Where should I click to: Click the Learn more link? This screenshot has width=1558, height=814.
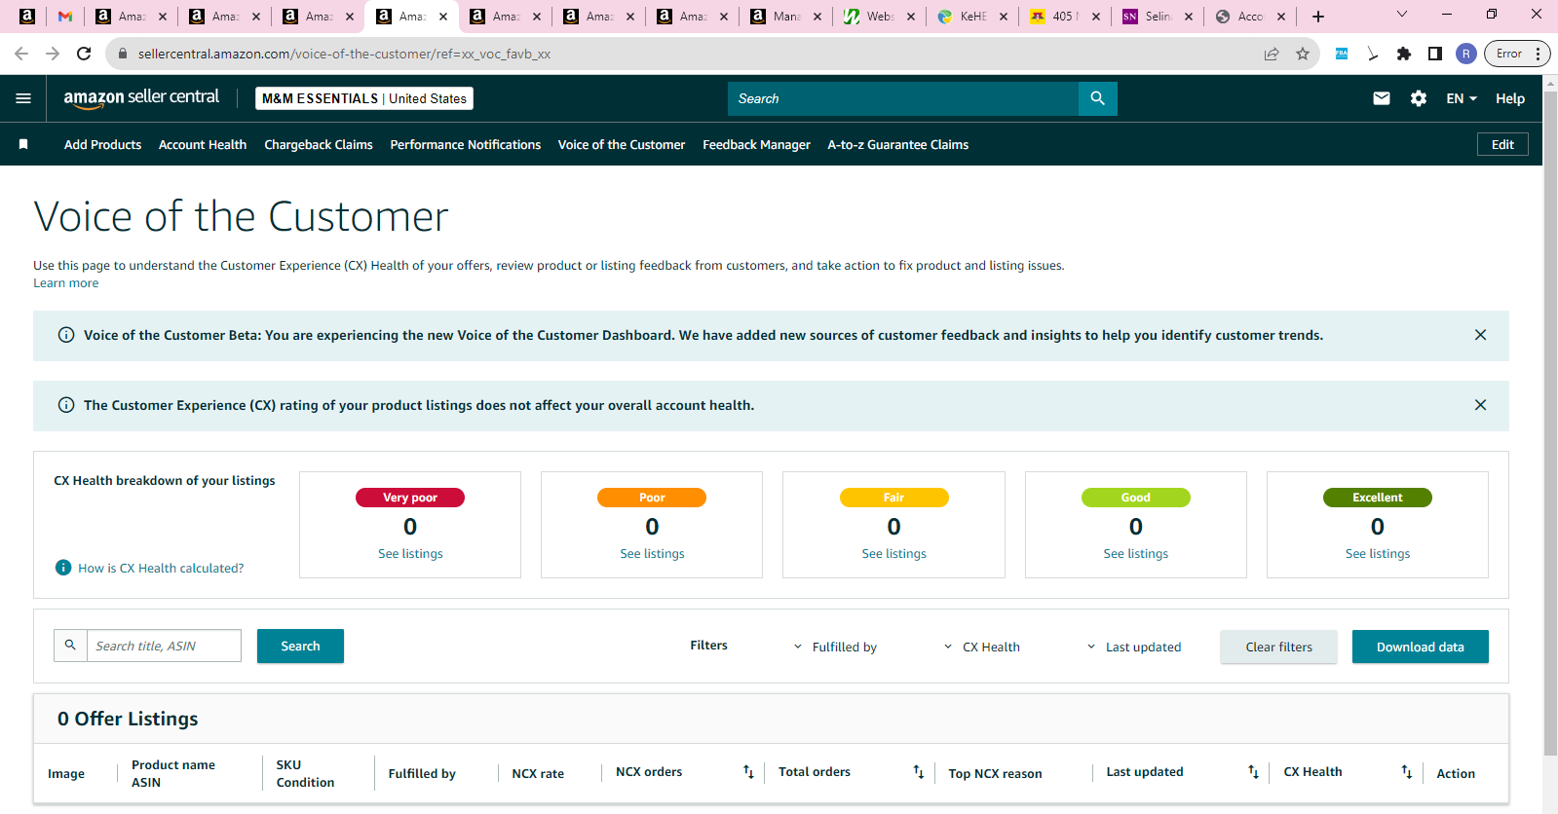(x=66, y=283)
